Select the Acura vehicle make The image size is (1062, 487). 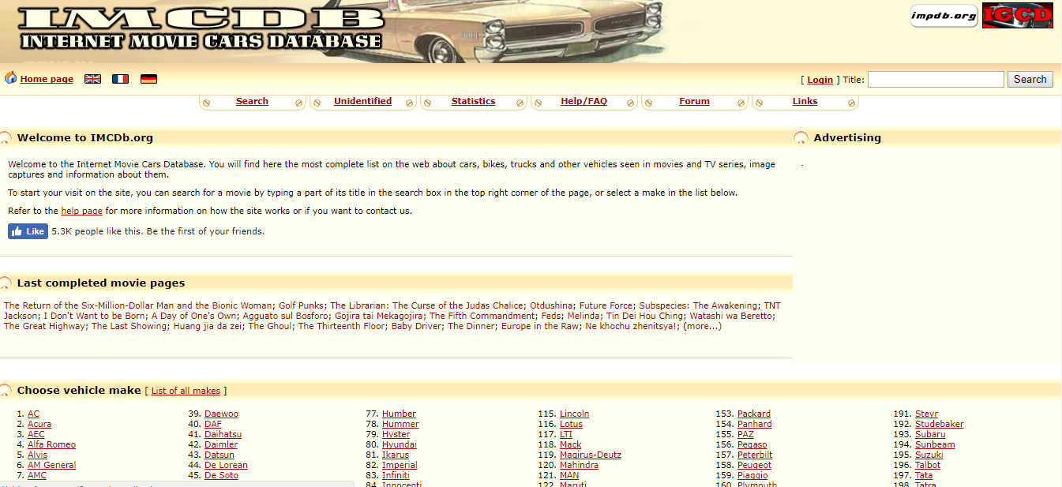tap(39, 424)
